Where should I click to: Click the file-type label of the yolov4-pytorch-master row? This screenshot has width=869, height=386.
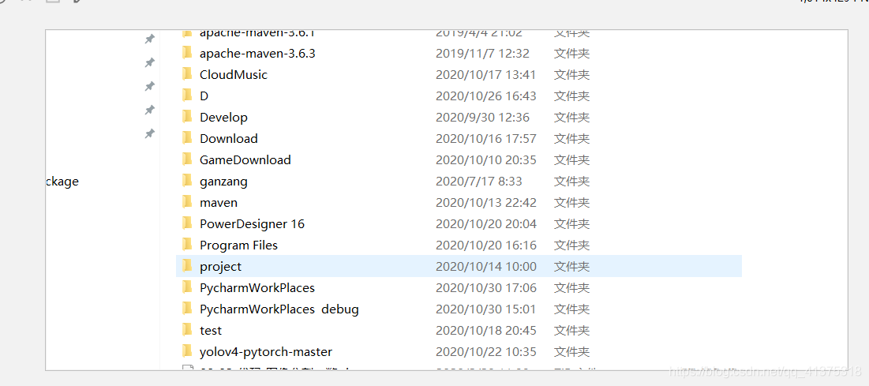[571, 351]
